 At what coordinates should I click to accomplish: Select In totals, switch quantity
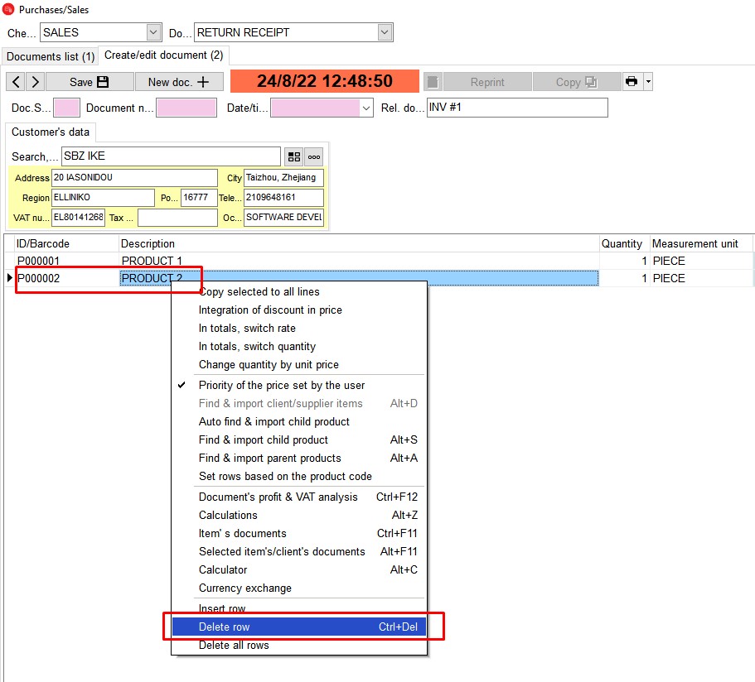[299, 347]
